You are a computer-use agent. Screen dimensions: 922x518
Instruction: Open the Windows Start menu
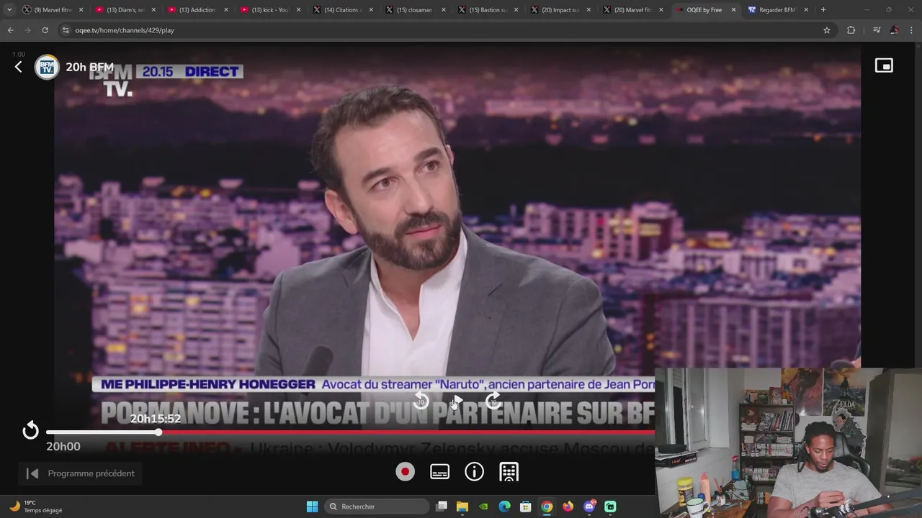click(x=312, y=506)
